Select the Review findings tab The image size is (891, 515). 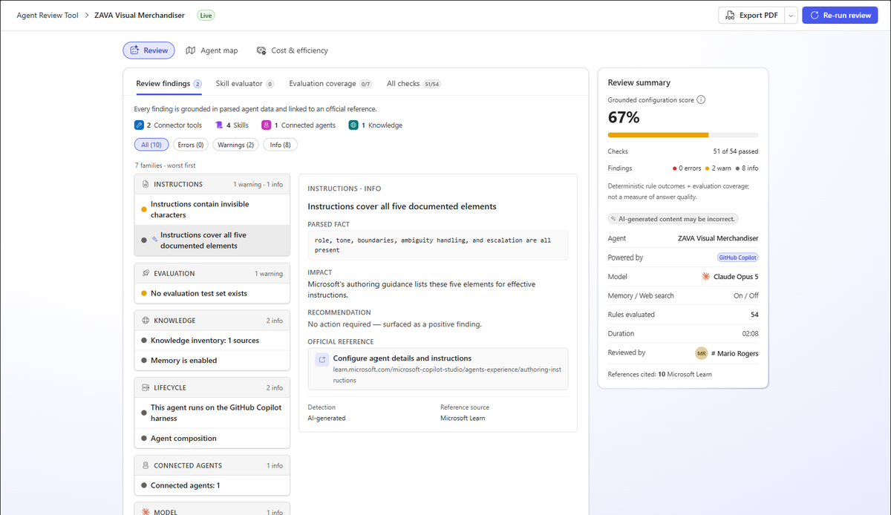point(169,84)
